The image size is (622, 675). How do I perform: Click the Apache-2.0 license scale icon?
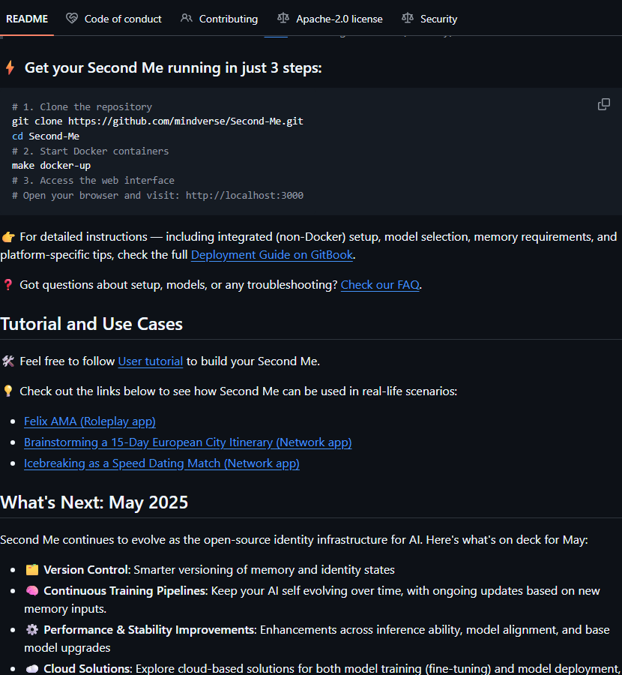[283, 19]
